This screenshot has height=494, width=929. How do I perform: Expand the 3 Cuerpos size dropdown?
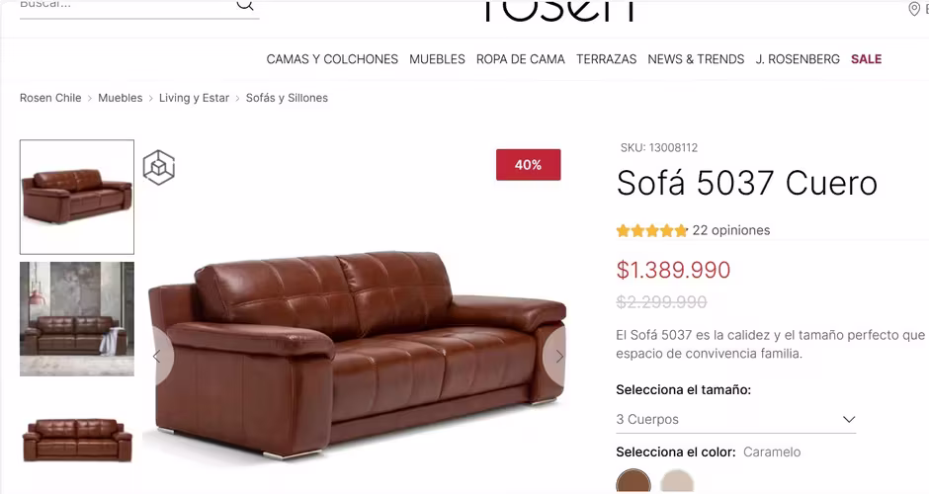[x=735, y=419]
